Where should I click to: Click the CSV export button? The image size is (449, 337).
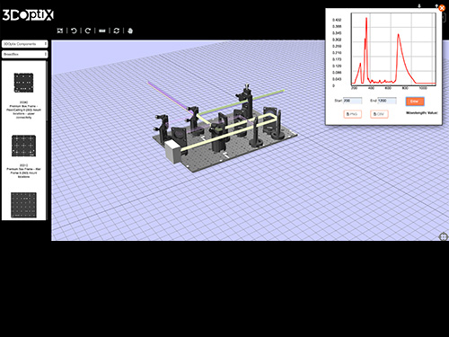coord(379,114)
